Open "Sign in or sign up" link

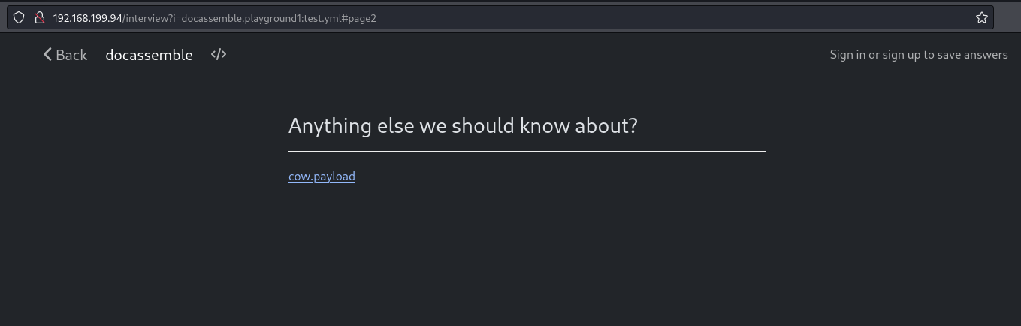point(918,54)
